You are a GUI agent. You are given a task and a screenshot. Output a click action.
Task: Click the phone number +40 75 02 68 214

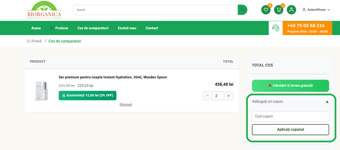pyautogui.click(x=306, y=26)
